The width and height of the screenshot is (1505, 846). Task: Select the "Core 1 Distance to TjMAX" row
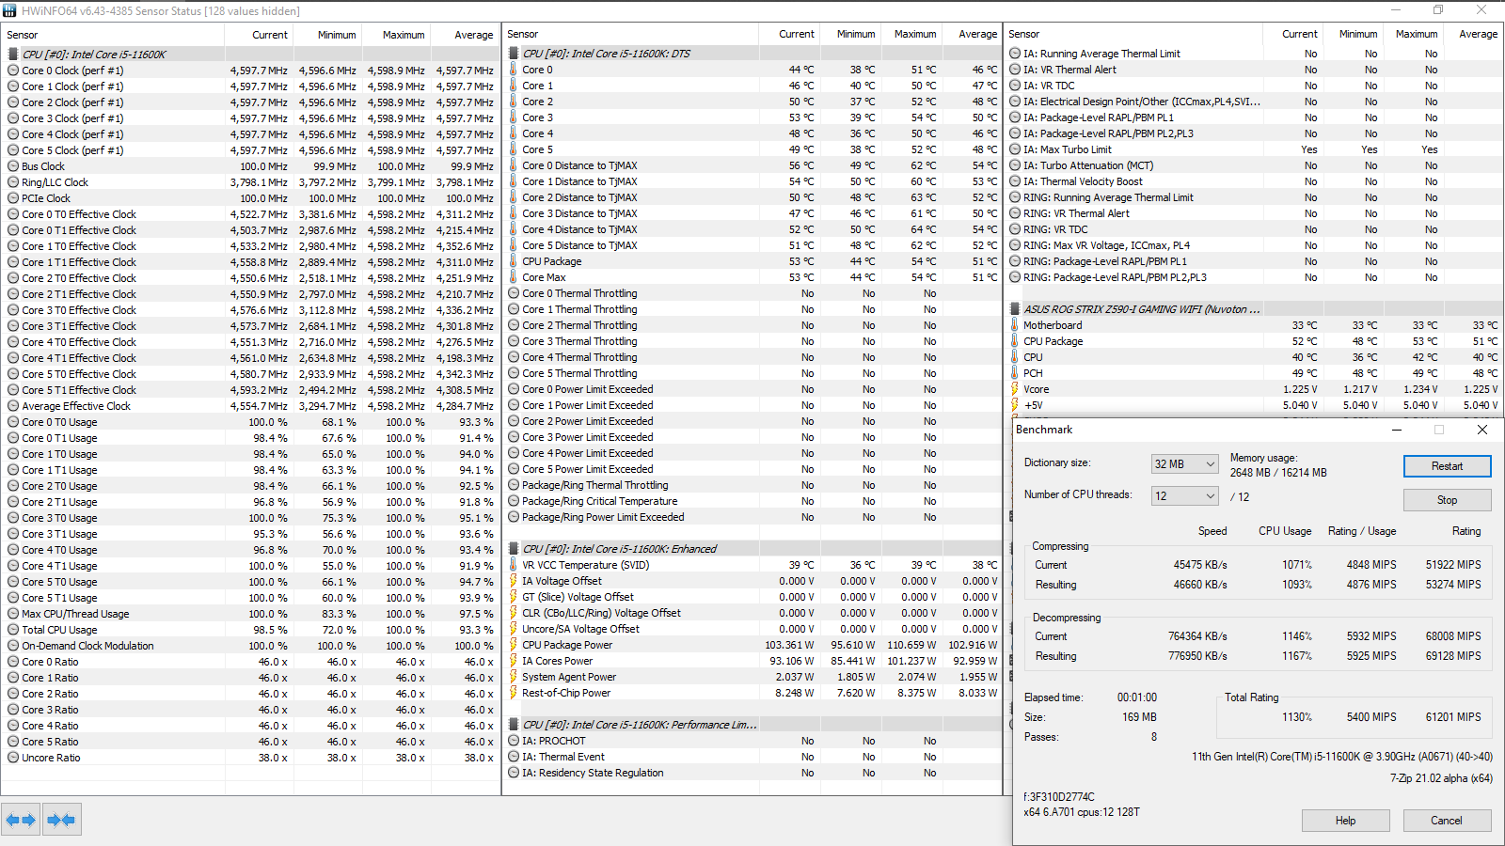coord(752,181)
